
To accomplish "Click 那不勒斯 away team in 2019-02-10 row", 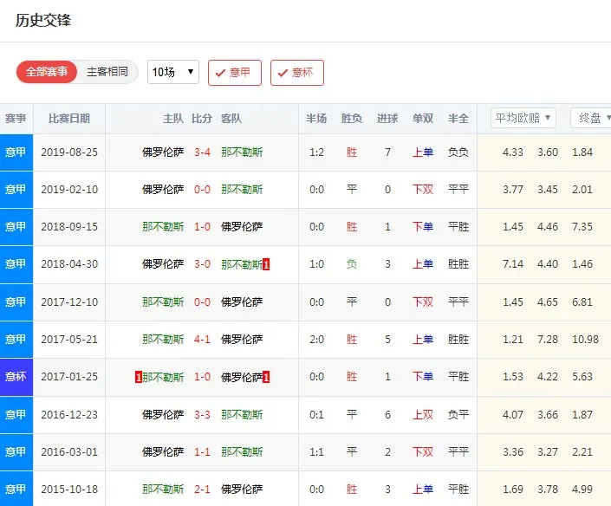I will (x=242, y=190).
